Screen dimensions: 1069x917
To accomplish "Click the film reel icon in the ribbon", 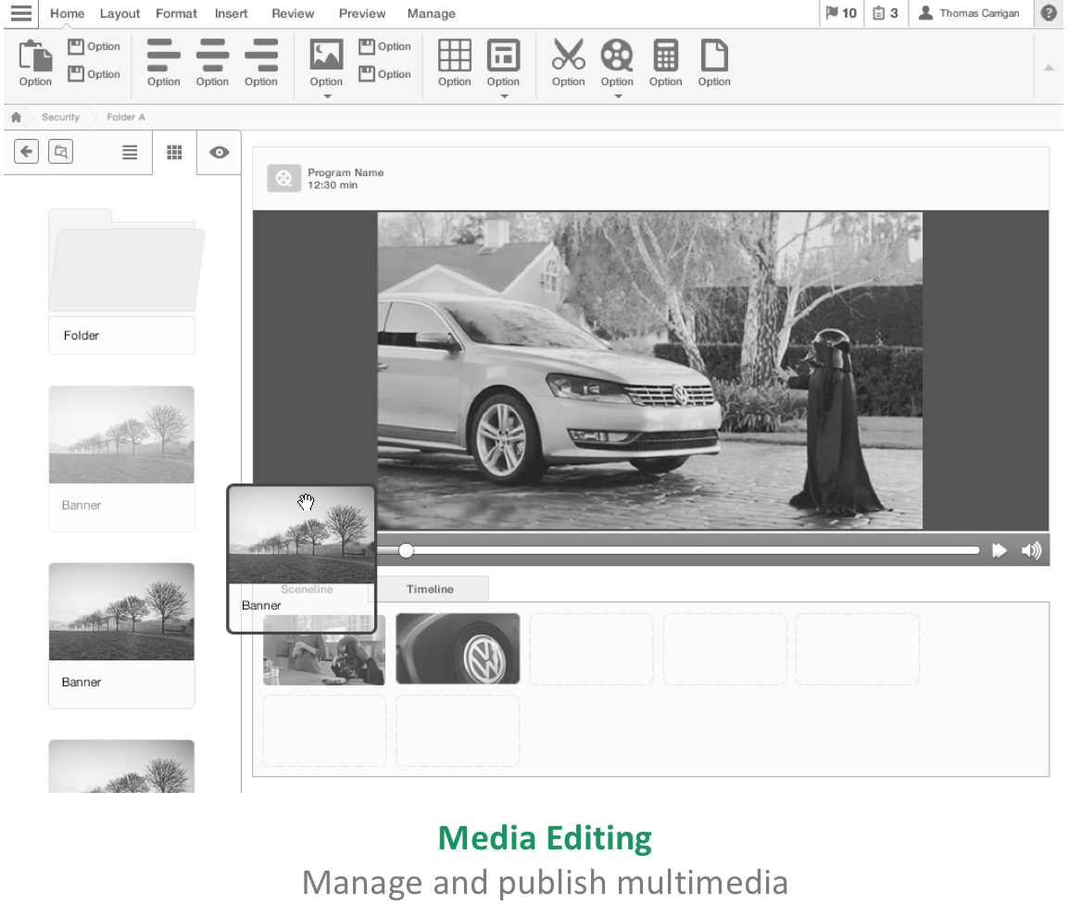I will (x=617, y=56).
